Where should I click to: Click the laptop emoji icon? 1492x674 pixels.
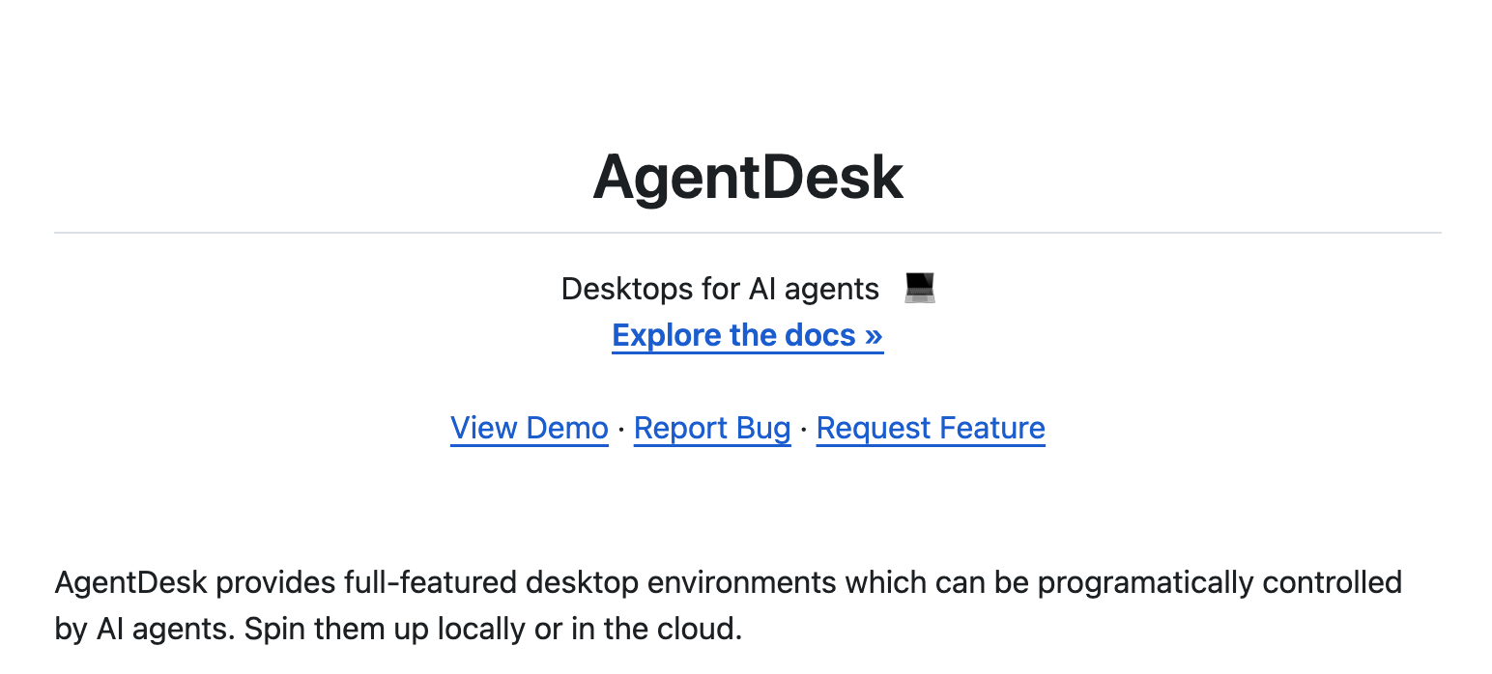(920, 289)
